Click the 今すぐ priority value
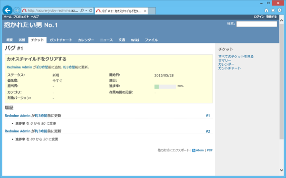Screen dimensions: 286x178 tap(57, 80)
